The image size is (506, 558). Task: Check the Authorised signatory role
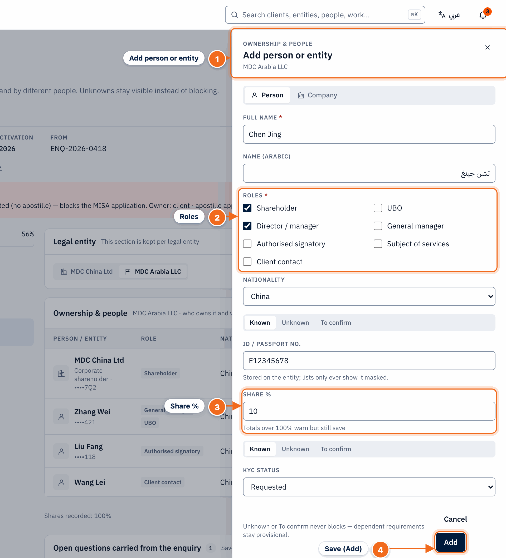pos(247,244)
